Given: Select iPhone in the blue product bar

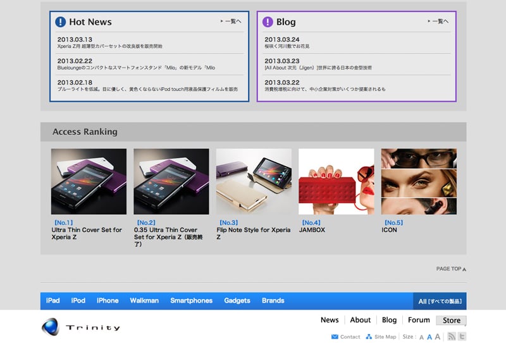Looking at the screenshot, I should (x=108, y=301).
